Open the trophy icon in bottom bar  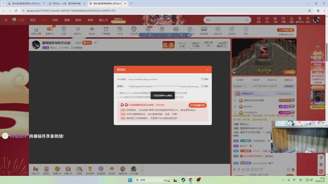90,170
